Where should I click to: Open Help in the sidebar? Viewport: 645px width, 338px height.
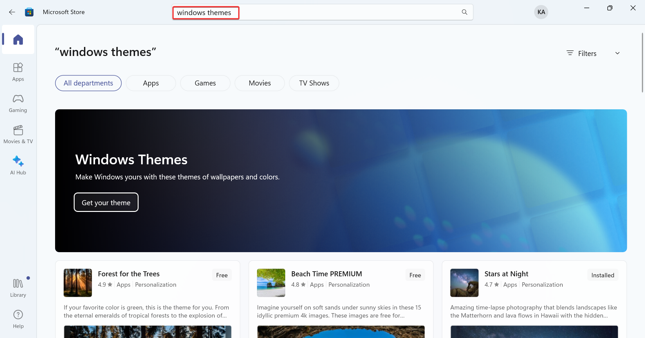click(x=18, y=319)
